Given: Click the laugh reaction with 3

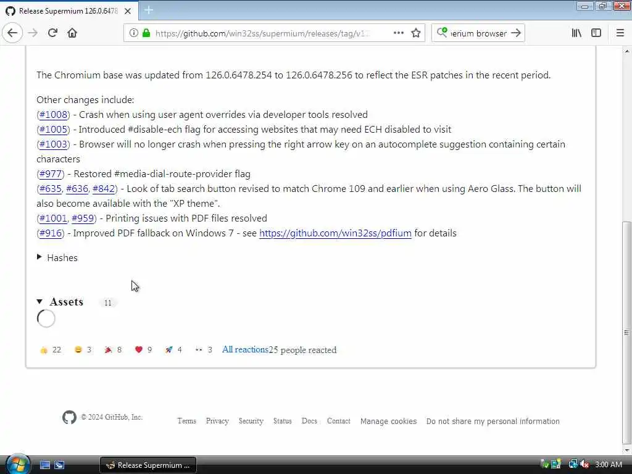Looking at the screenshot, I should (x=83, y=350).
